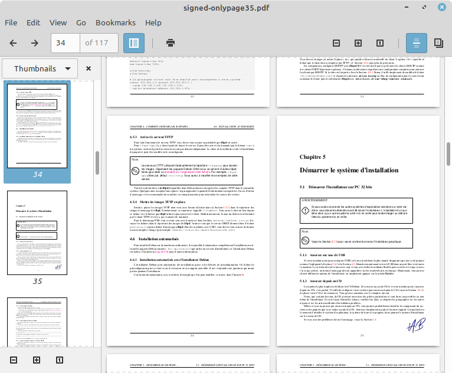The width and height of the screenshot is (452, 373).
Task: Open the Help menu
Action: point(153,23)
